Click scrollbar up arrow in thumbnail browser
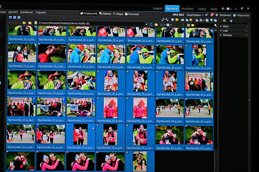Image resolution: width=259 pixels, height=172 pixels. [x=216, y=30]
